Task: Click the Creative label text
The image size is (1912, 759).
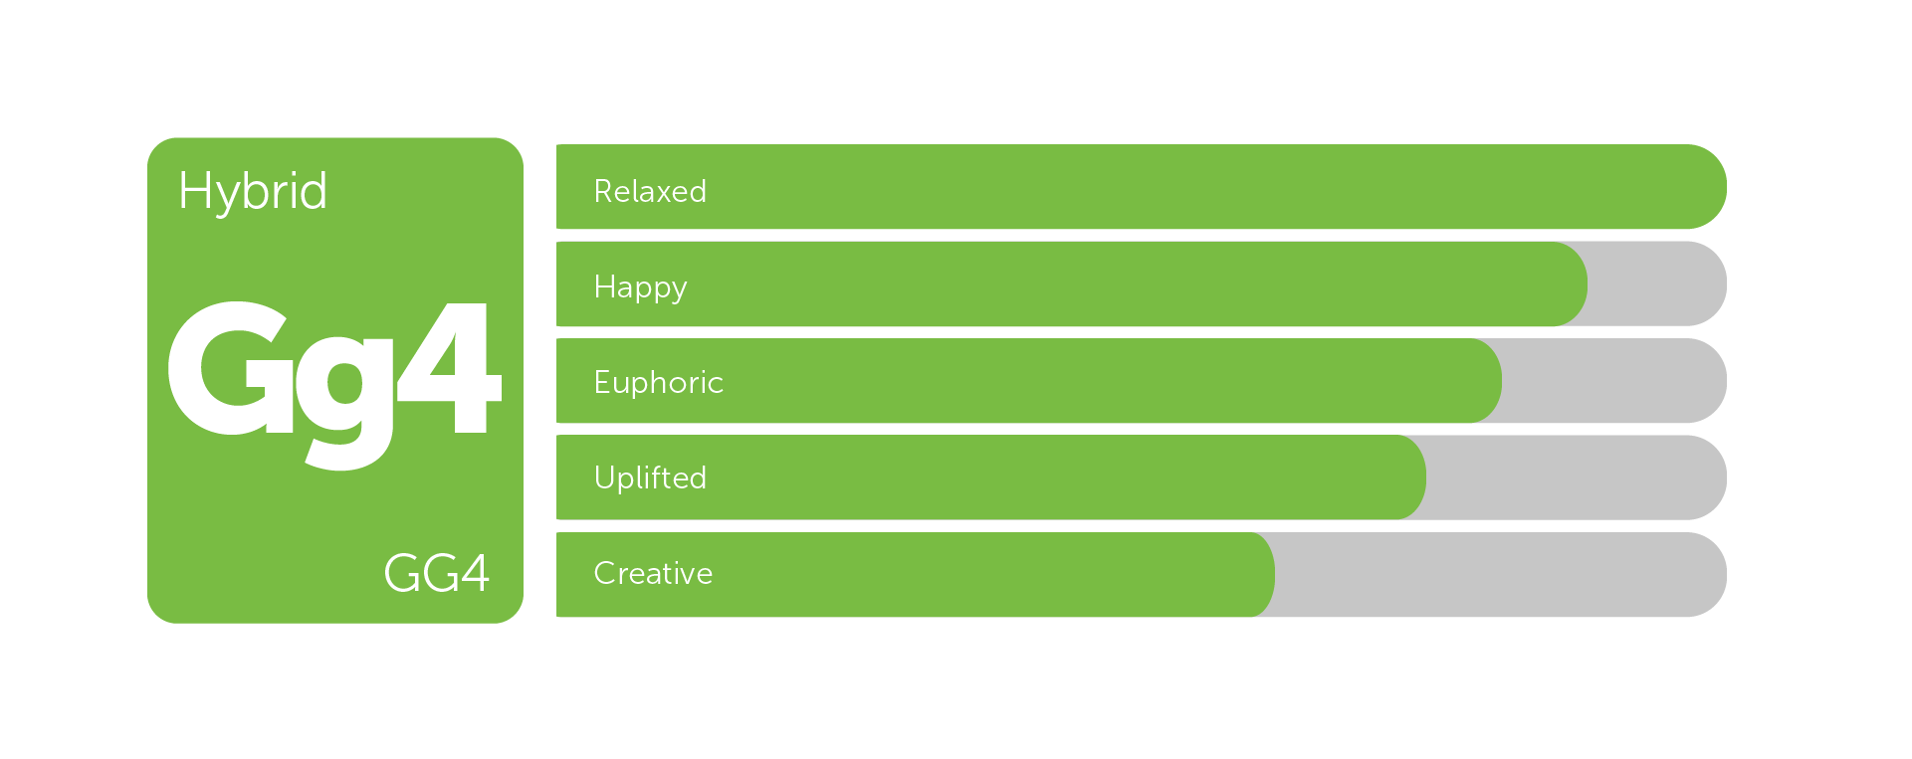Action: tap(653, 573)
